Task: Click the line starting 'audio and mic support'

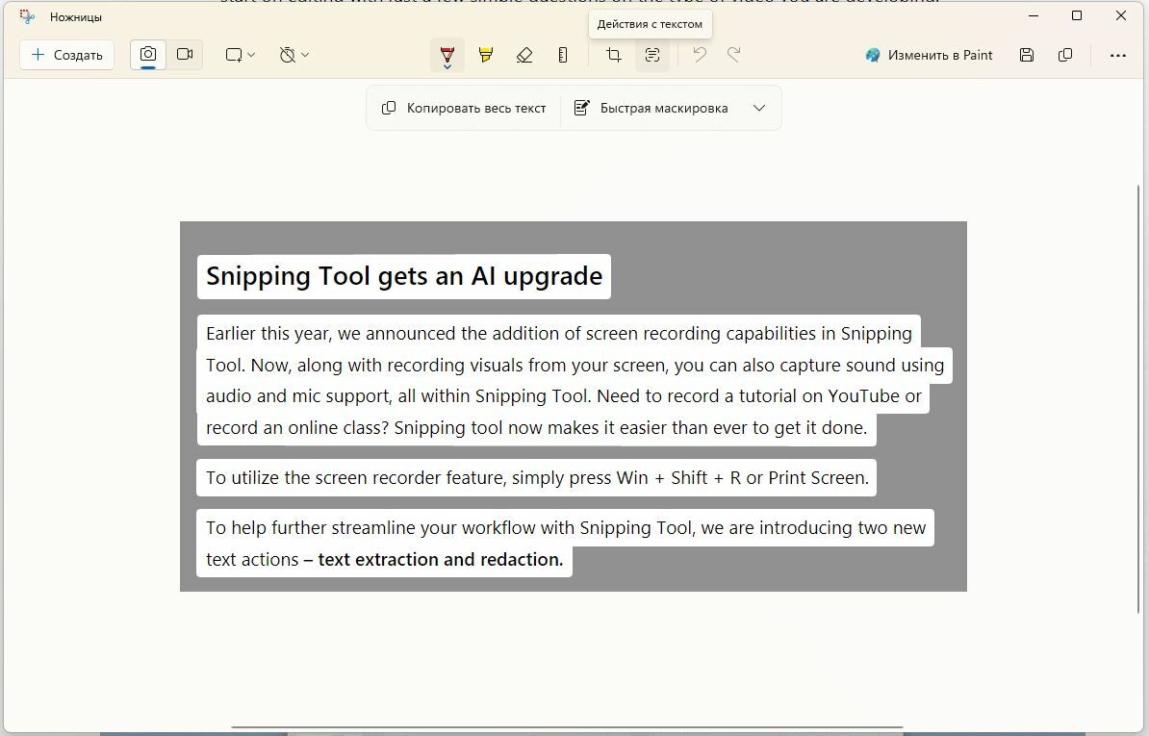Action: pos(563,396)
